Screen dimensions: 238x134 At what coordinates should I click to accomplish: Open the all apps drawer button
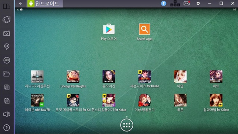pos(127,125)
